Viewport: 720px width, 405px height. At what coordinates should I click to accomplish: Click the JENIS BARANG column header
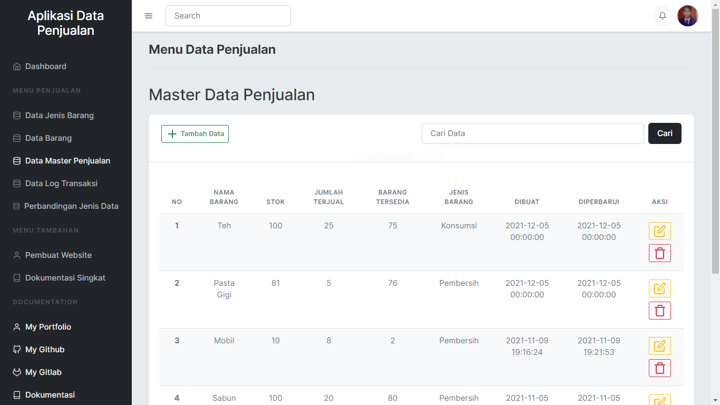pyautogui.click(x=459, y=197)
